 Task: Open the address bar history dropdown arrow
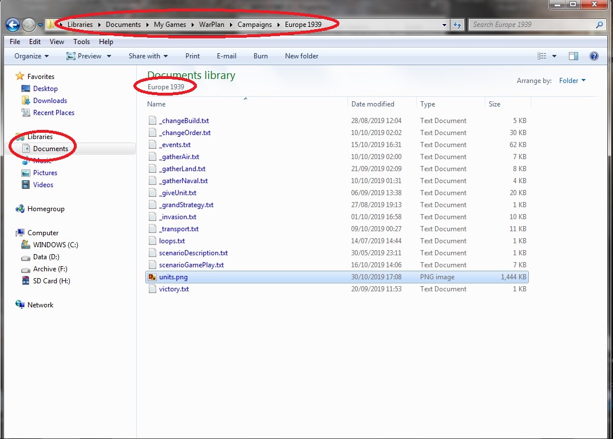pyautogui.click(x=444, y=25)
